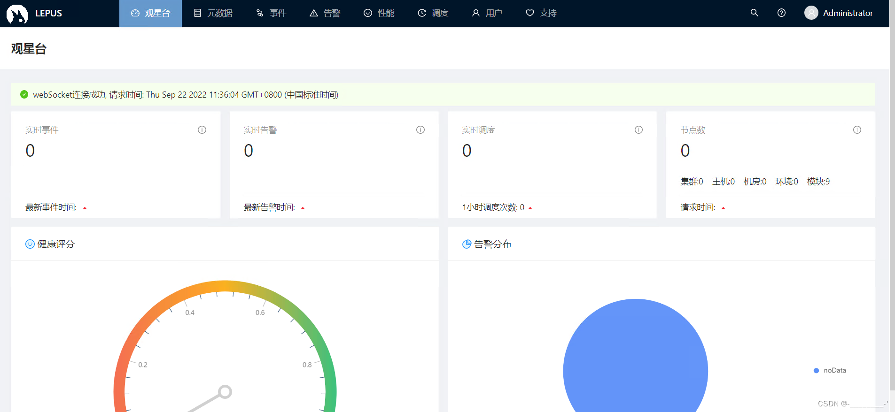
Task: Click the 0.4 gauge scale label
Action: (x=190, y=313)
